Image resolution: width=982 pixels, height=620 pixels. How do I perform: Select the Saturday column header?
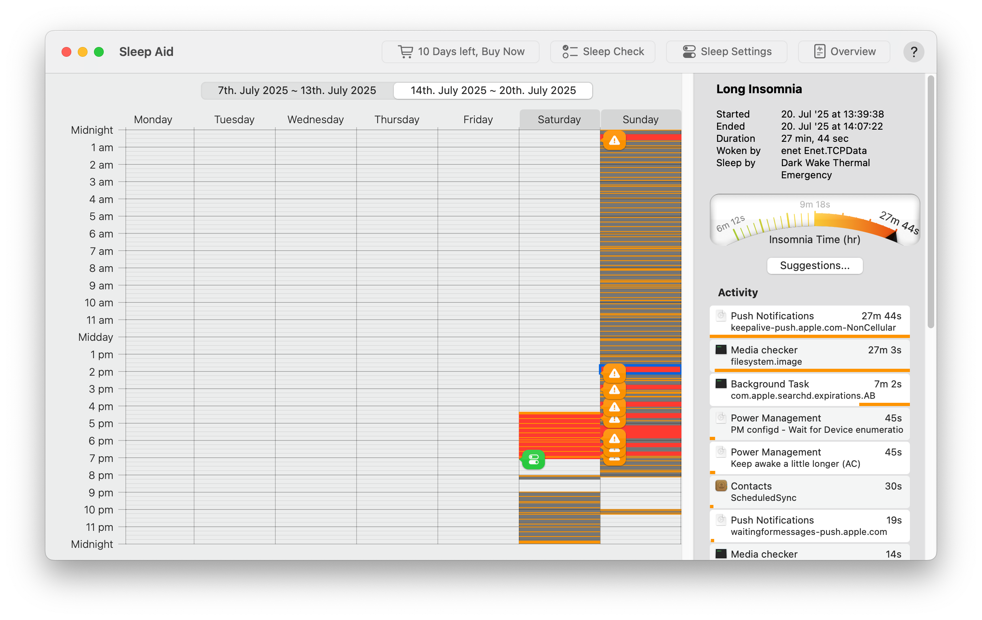(x=559, y=120)
